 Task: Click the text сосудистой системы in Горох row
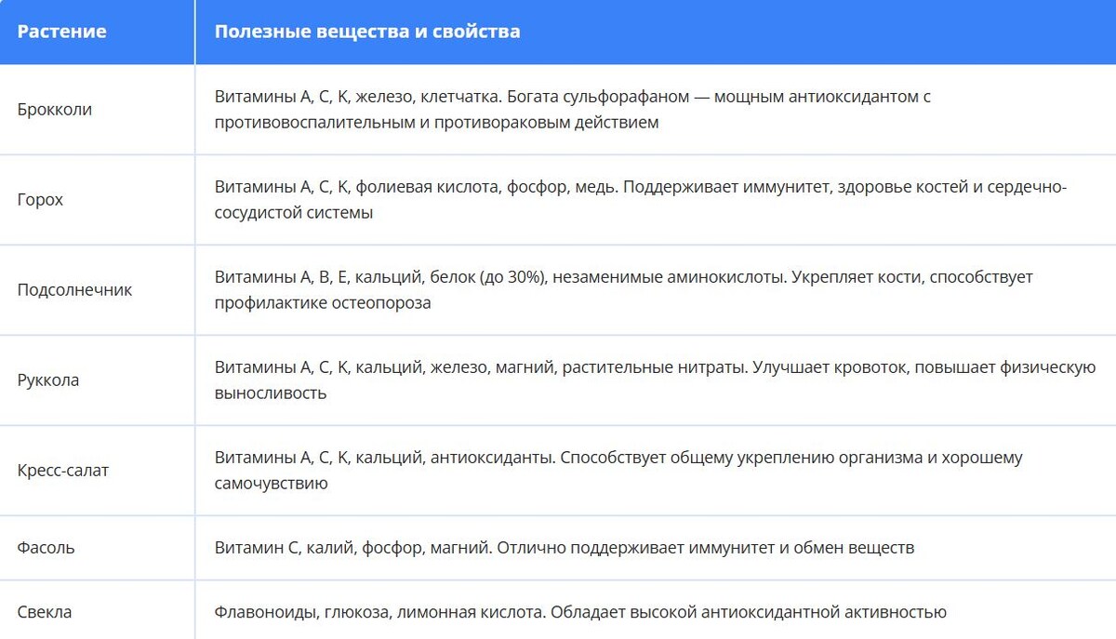point(294,213)
